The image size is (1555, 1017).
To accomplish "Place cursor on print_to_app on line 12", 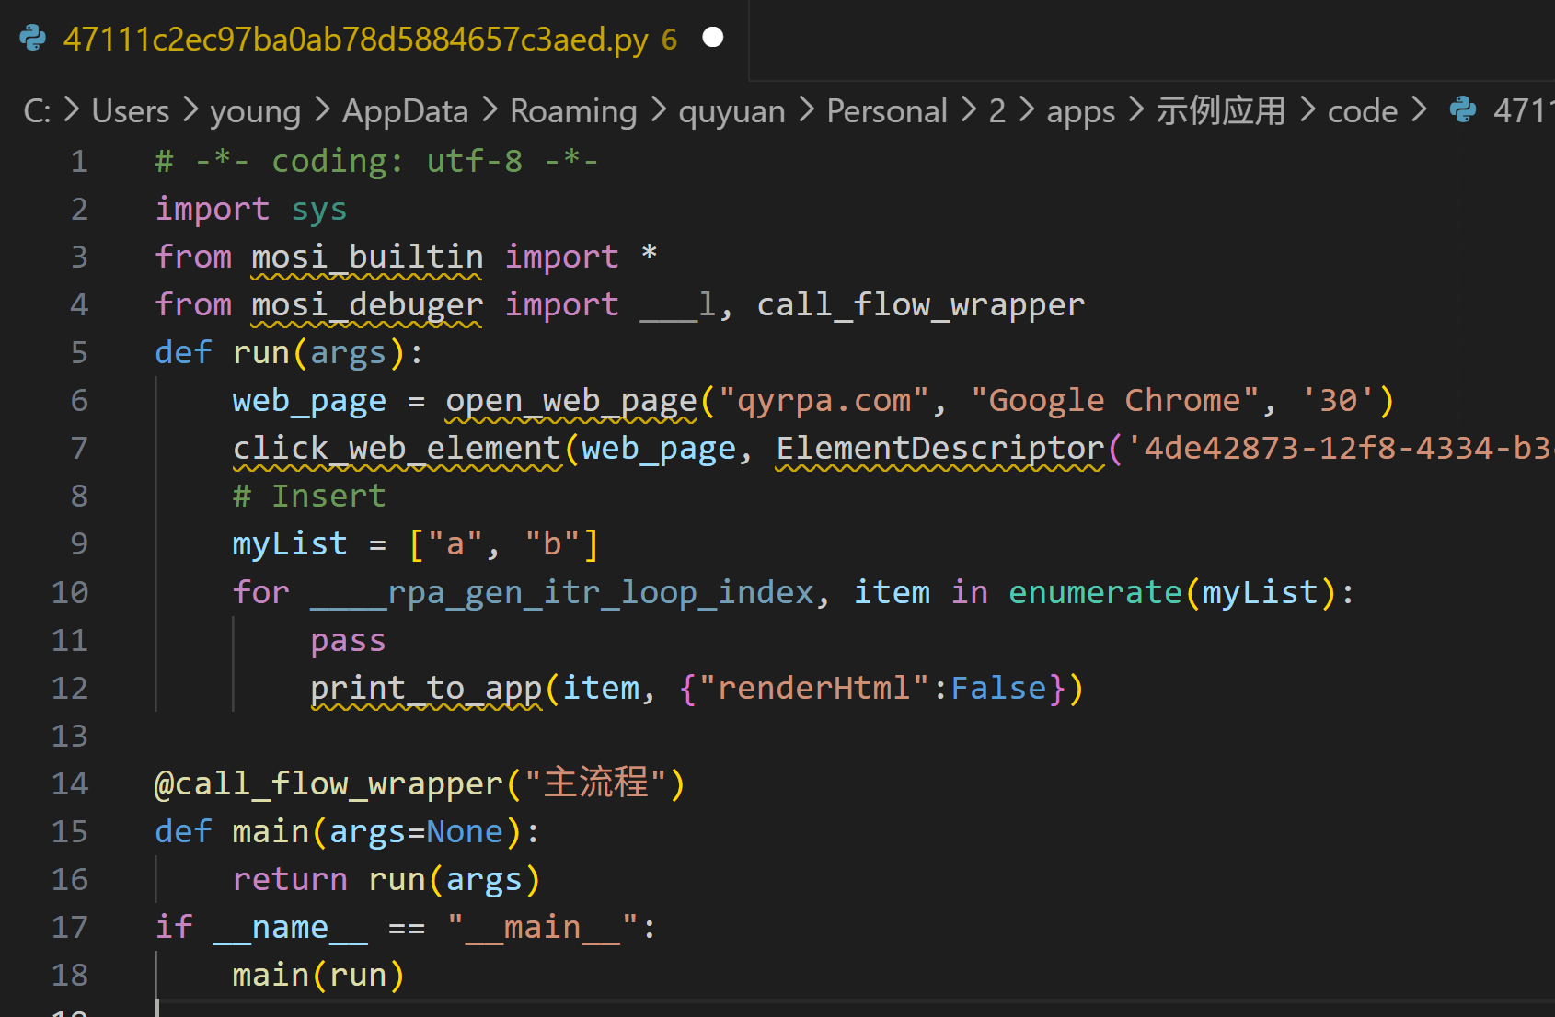I will coord(426,688).
